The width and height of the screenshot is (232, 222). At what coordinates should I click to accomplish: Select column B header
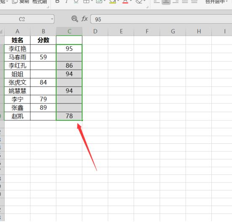click(x=43, y=32)
